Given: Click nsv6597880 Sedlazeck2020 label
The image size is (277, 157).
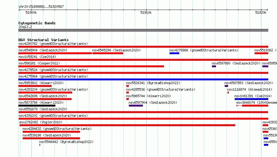Looking at the screenshot, I should (236, 63).
